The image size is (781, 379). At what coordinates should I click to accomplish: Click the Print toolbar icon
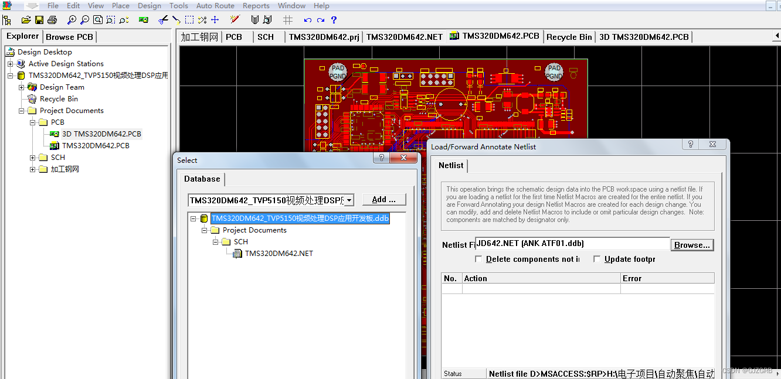[x=52, y=19]
